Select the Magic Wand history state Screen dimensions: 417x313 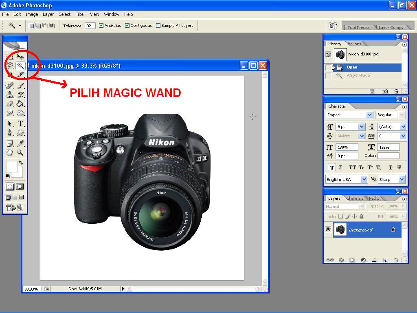pyautogui.click(x=363, y=75)
